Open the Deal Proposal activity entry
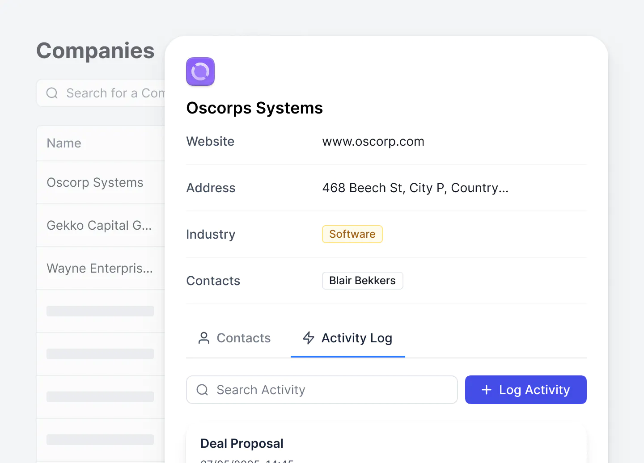This screenshot has width=644, height=463. point(241,443)
